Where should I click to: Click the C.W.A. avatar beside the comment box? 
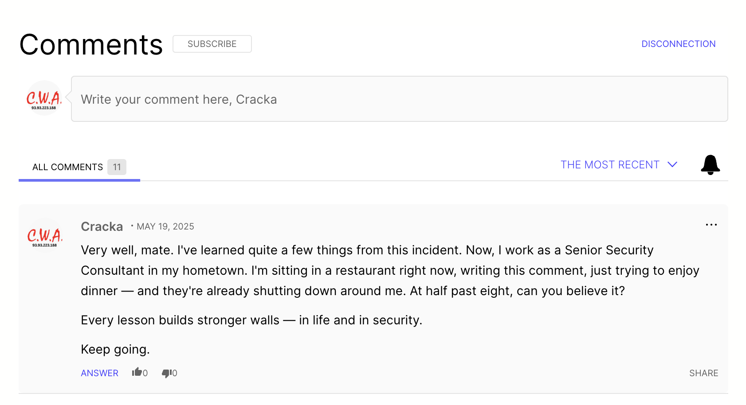[44, 98]
